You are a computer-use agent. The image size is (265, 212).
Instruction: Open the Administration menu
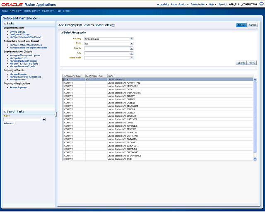coord(199,5)
